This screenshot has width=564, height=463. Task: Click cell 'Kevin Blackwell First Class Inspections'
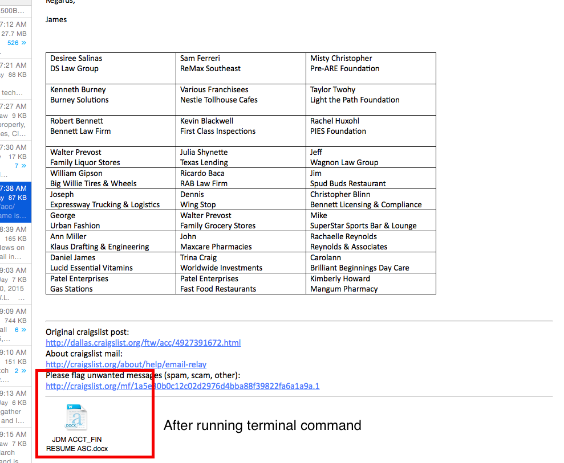click(241, 131)
